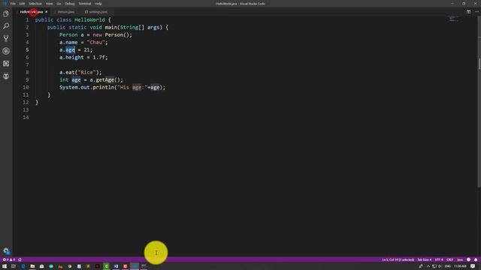Image resolution: width=481 pixels, height=270 pixels.
Task: Click the taskbar clock
Action: (x=460, y=266)
